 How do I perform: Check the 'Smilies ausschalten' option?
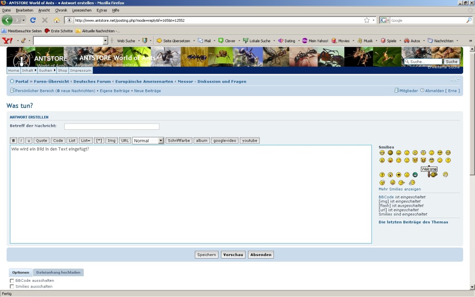tap(12, 287)
